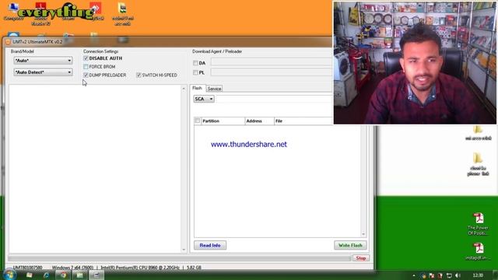Toggle SWITCH HI-SPEED checkbox
The image size is (498, 280).
(x=139, y=75)
